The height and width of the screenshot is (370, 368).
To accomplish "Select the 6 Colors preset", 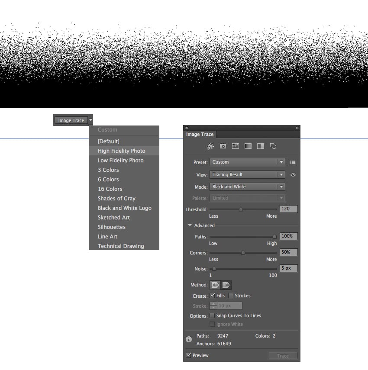I will (124, 179).
